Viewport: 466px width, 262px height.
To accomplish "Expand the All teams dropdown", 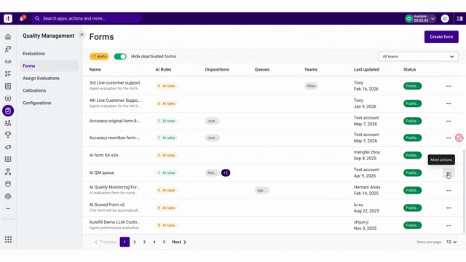I will (x=418, y=57).
